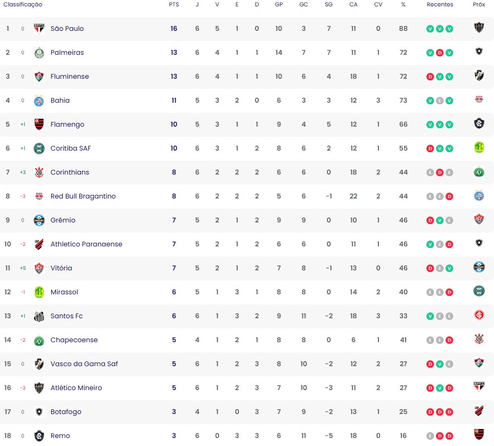The height and width of the screenshot is (446, 494).
Task: Click the green V badge in Athletico Paranaense's recents
Action: pos(430,244)
